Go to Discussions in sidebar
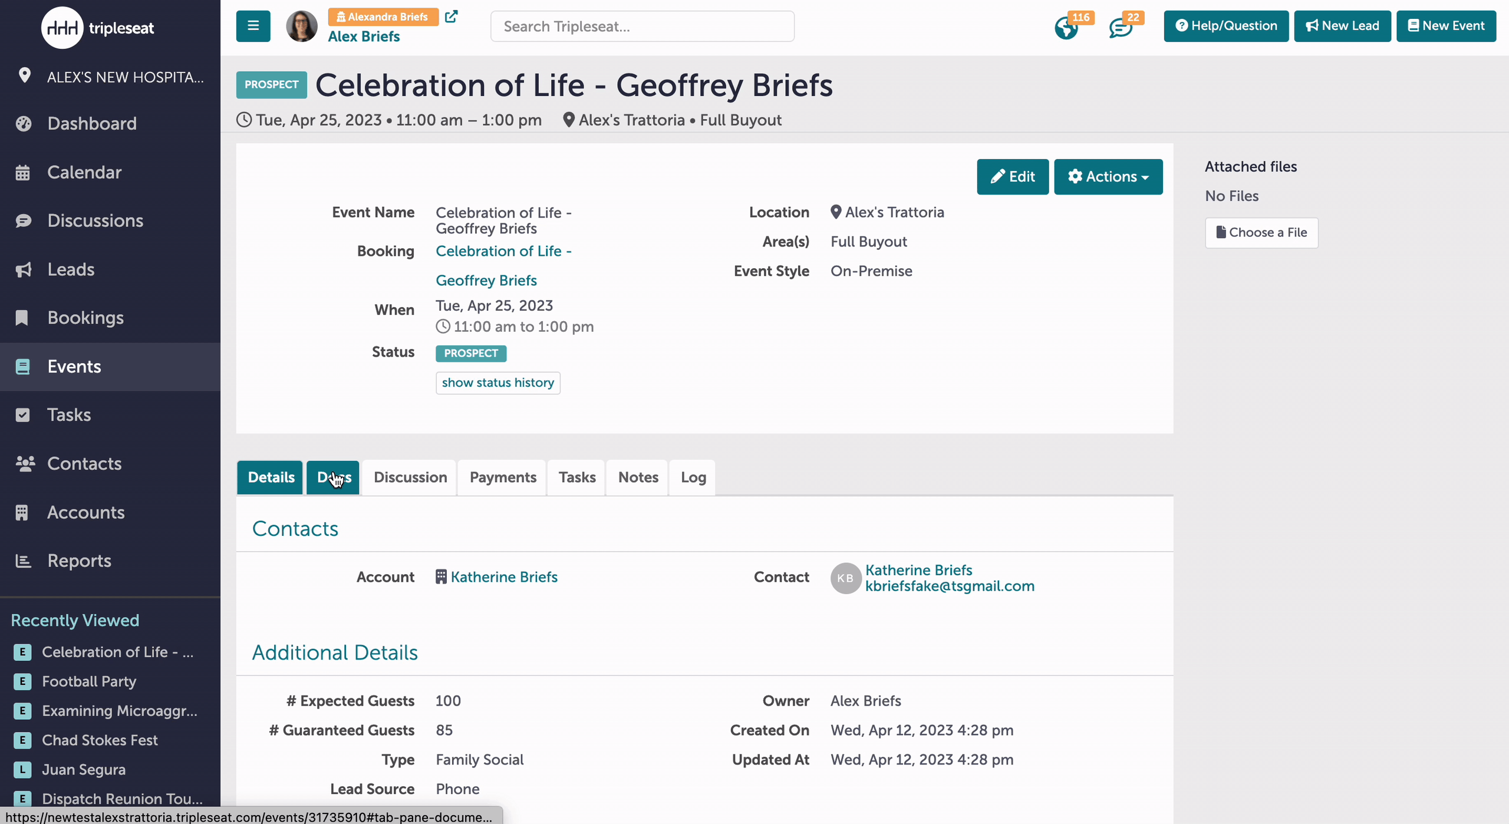The image size is (1509, 824). tap(95, 220)
